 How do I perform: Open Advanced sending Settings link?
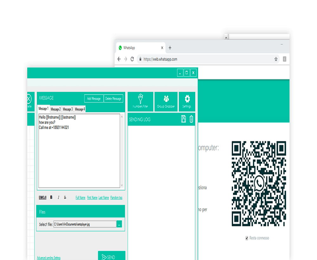(x=49, y=257)
